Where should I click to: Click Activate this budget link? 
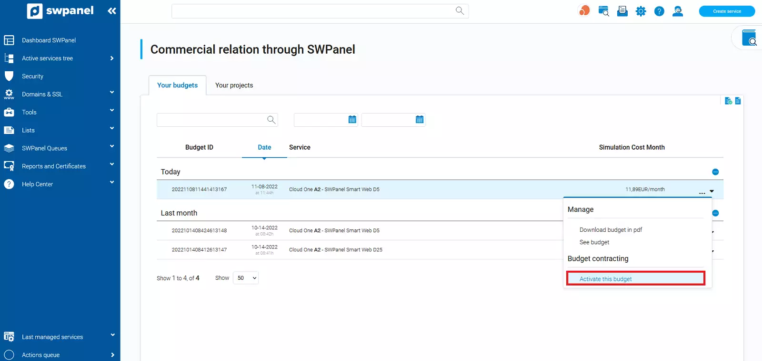605,279
